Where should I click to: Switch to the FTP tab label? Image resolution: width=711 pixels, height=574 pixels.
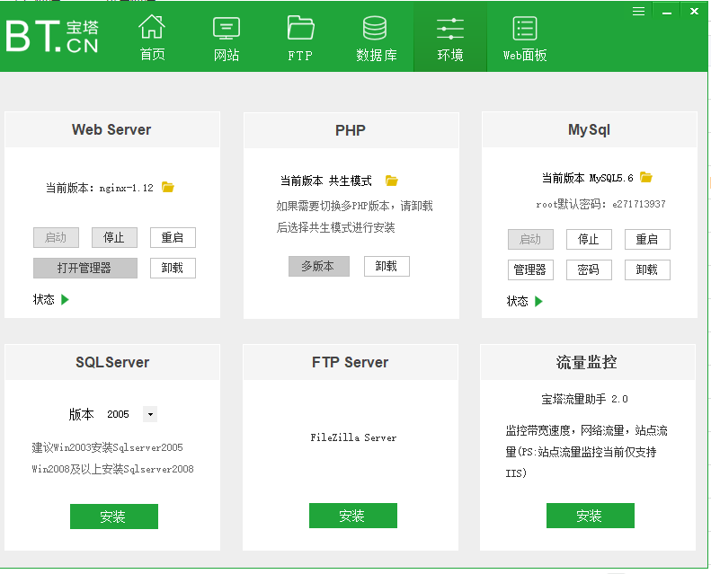pyautogui.click(x=300, y=56)
